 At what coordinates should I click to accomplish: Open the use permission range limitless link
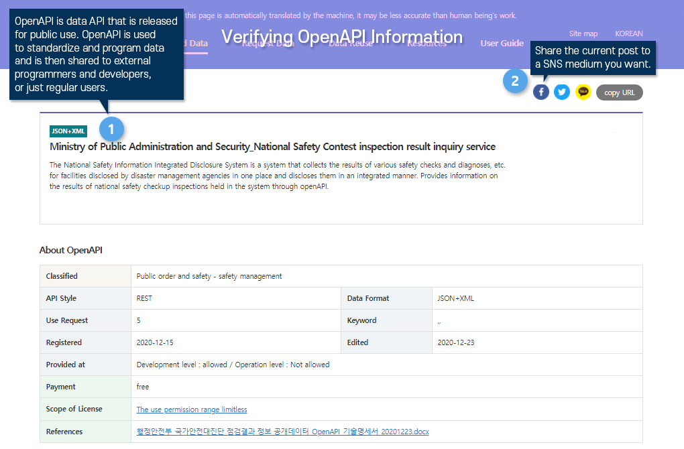[x=192, y=409]
